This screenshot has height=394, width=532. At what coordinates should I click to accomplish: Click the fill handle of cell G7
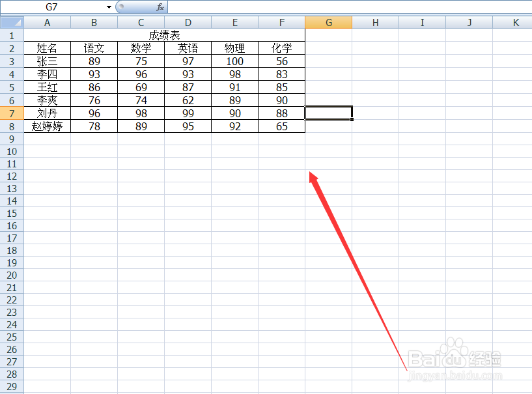click(352, 119)
